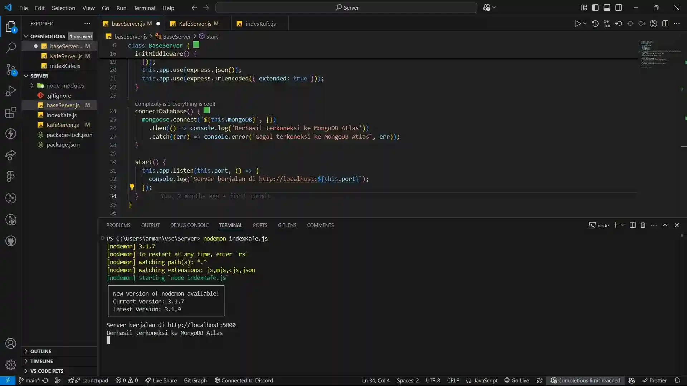This screenshot has height=386, width=687.
Task: Open Customize Layout icon
Action: pyautogui.click(x=584, y=8)
